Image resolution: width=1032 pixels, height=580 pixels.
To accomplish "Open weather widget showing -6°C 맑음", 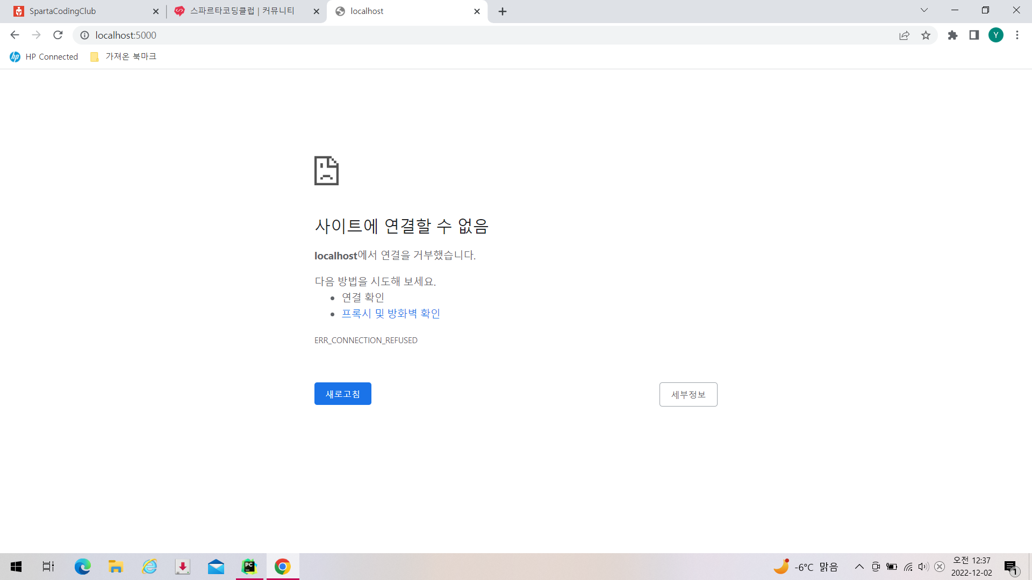I will point(805,567).
